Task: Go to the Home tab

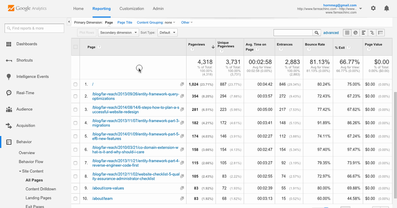Action: click(78, 9)
